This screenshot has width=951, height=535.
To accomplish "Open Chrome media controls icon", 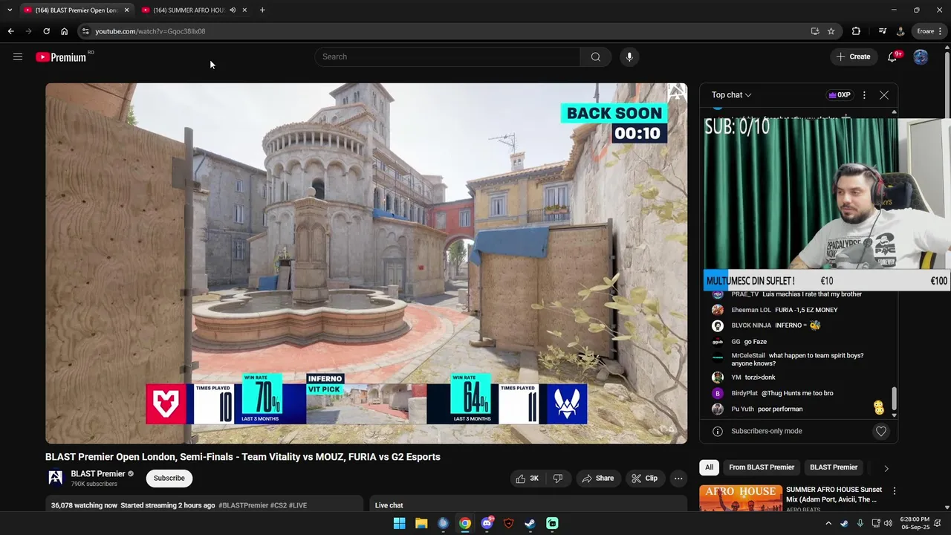I will click(882, 31).
